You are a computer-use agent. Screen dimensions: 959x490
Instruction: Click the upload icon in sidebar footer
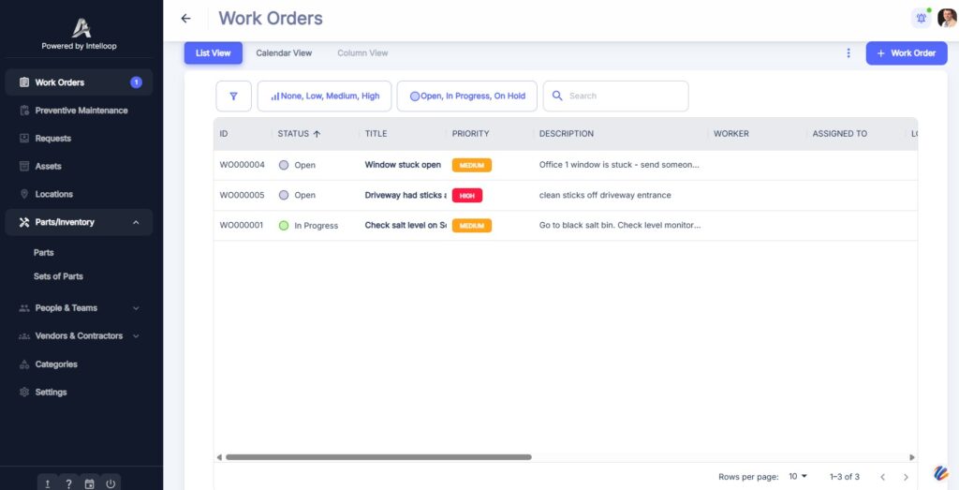pyautogui.click(x=48, y=483)
